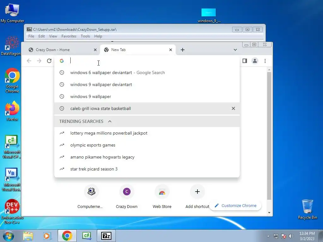
Task: Close the New Tab tab
Action: click(171, 50)
